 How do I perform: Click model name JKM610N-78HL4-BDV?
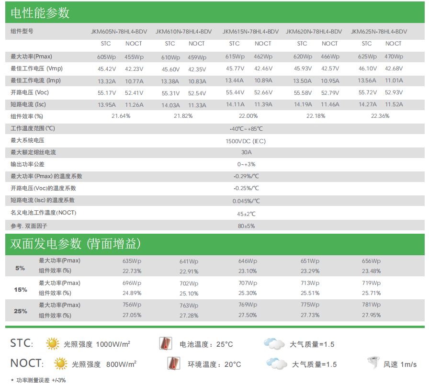click(183, 32)
